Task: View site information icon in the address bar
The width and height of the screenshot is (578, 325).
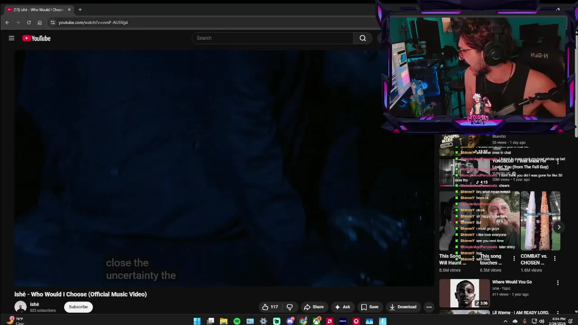Action: pos(52,22)
